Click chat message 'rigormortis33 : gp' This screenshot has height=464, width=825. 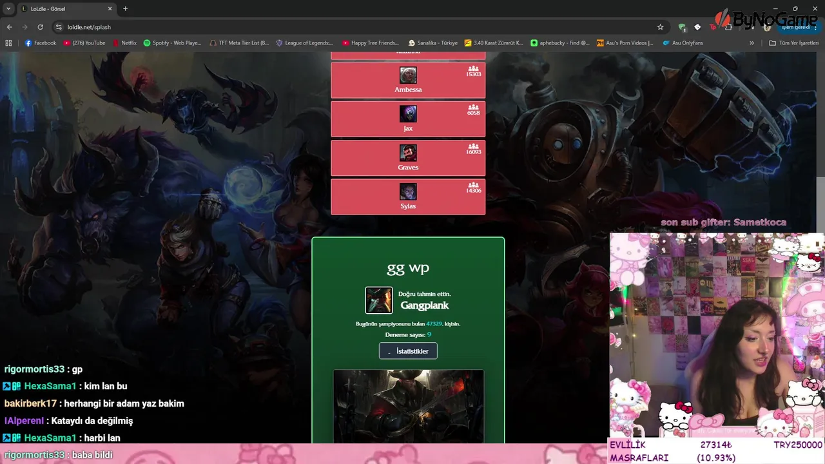coord(43,369)
